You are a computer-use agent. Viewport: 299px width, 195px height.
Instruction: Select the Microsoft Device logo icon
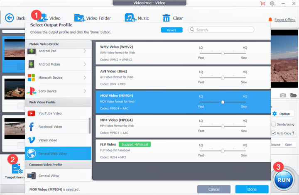click(x=31, y=78)
